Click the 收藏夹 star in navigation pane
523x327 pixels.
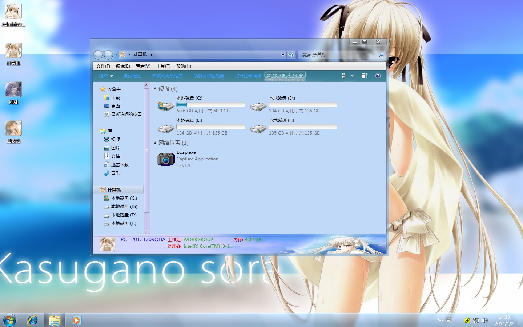[x=103, y=89]
